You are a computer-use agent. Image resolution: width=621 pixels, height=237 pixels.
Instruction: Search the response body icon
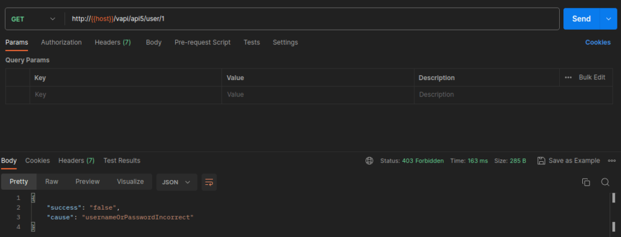point(605,182)
